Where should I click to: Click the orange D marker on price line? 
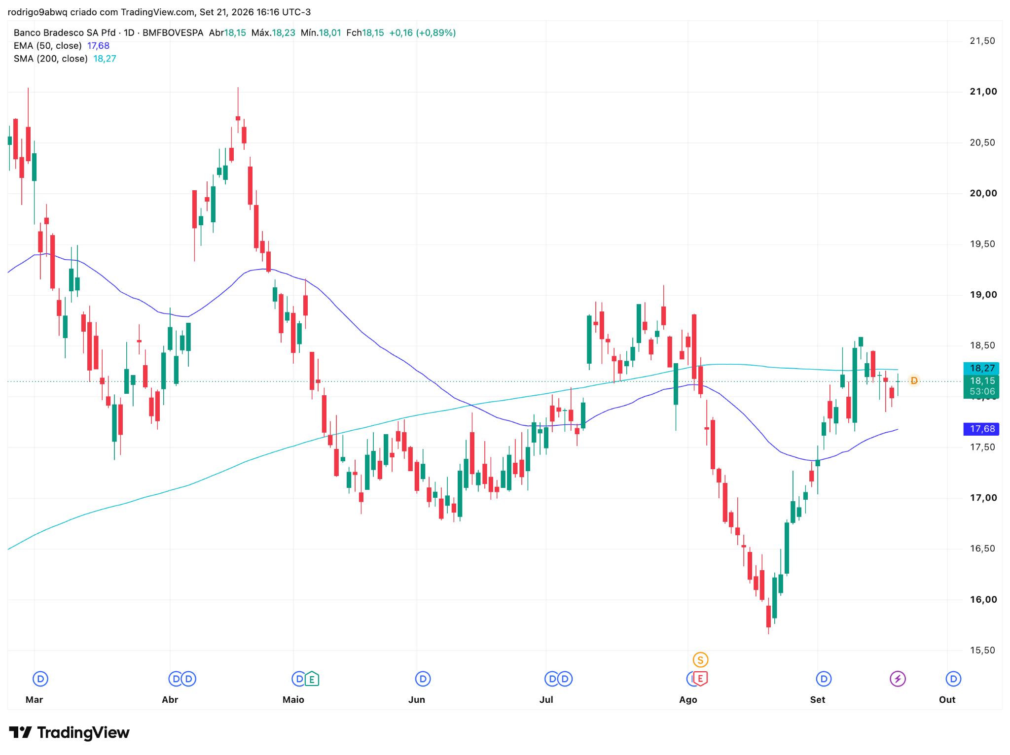point(914,380)
